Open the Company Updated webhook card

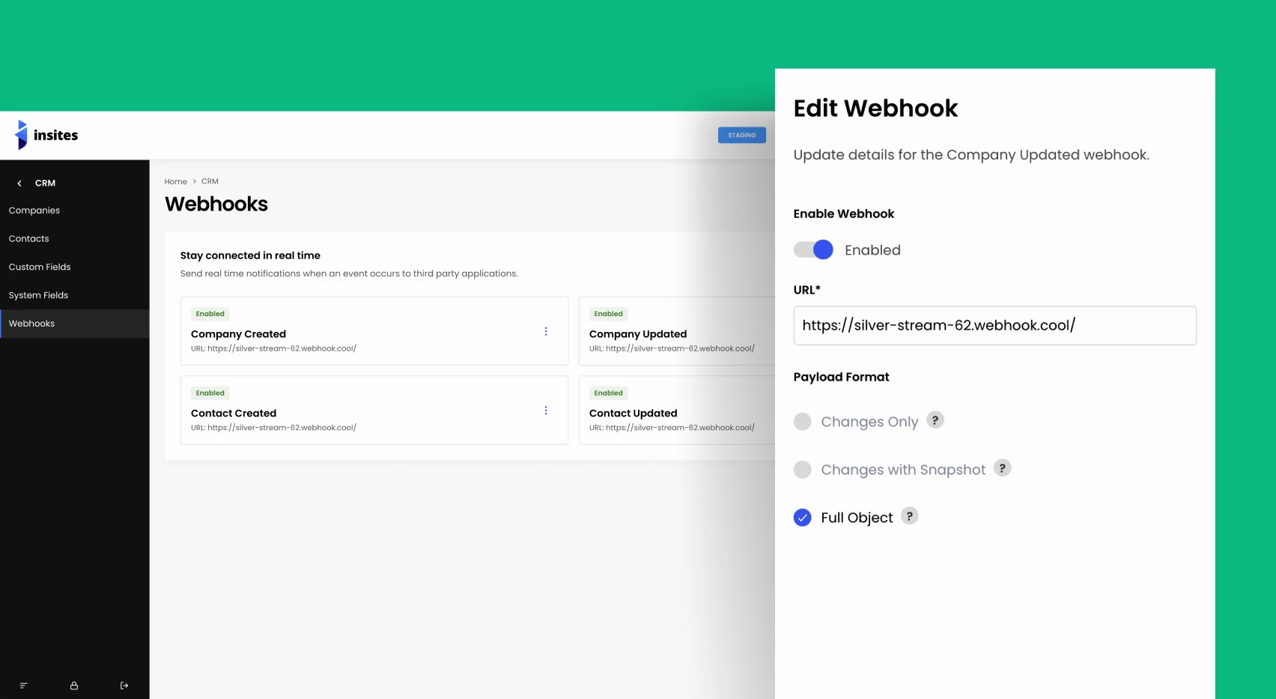[677, 331]
